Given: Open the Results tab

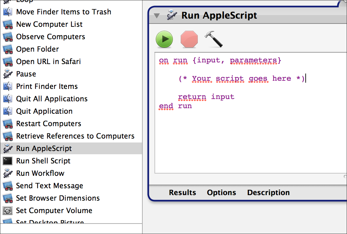Looking at the screenshot, I should [182, 192].
